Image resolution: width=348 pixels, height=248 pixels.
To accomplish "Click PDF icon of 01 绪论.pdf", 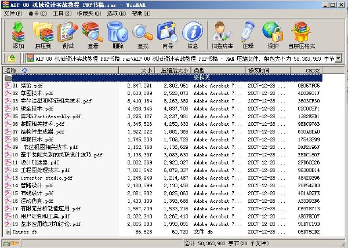I will pyautogui.click(x=8, y=86).
